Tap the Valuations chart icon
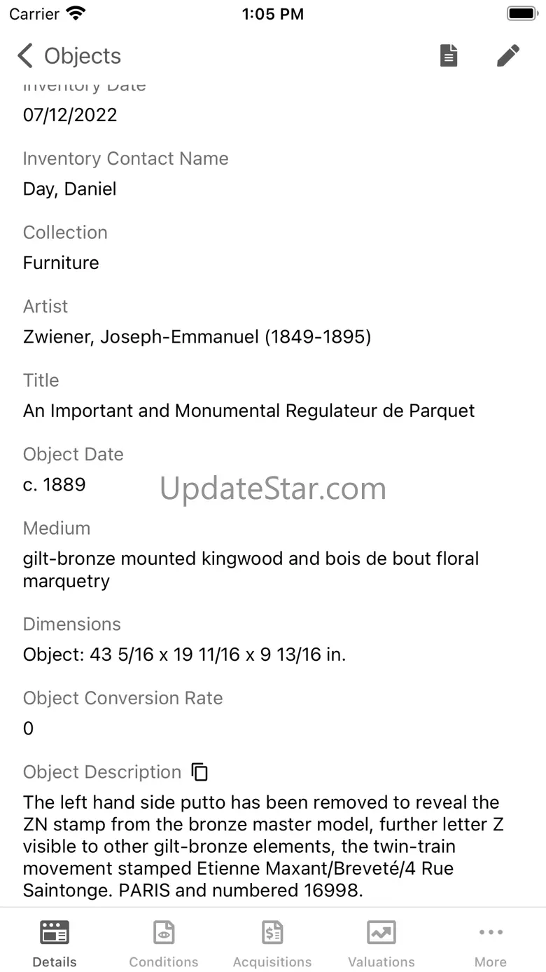 (x=381, y=933)
